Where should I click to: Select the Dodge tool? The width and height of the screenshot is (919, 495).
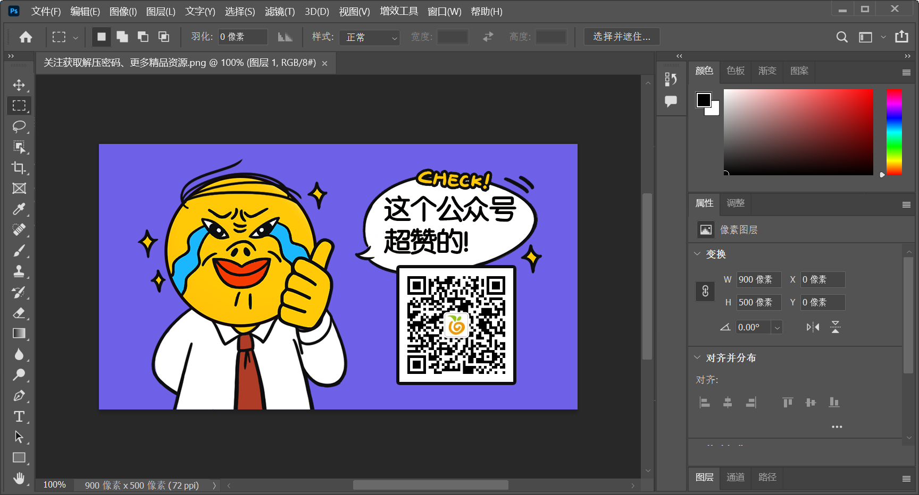(19, 375)
